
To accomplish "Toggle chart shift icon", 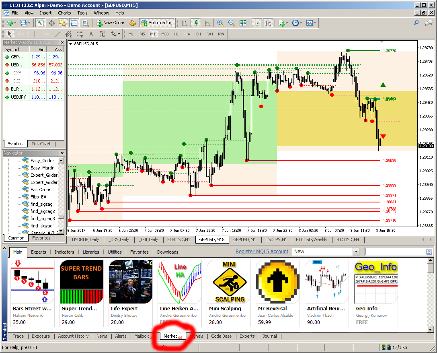I will (x=268, y=23).
